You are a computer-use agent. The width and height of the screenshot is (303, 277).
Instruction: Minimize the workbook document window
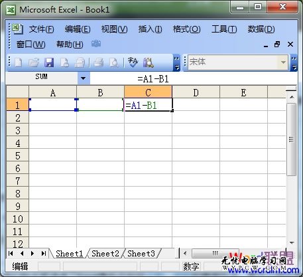(266, 45)
